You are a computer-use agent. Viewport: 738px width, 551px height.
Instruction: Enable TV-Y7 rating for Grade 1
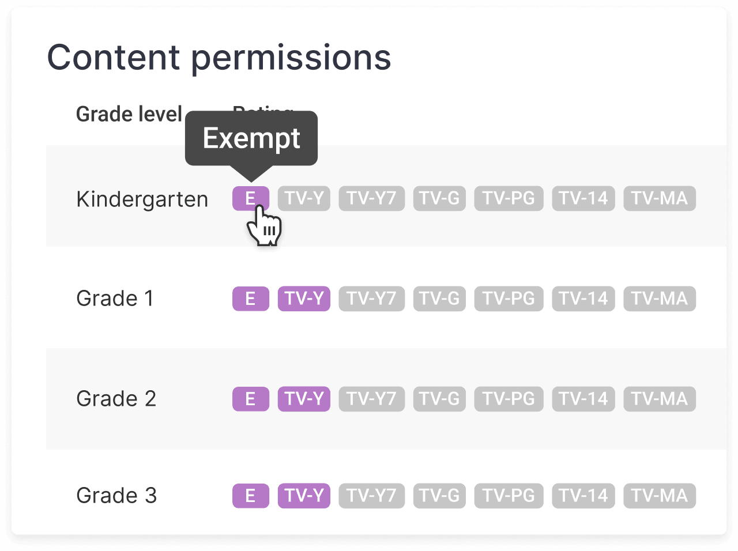371,299
